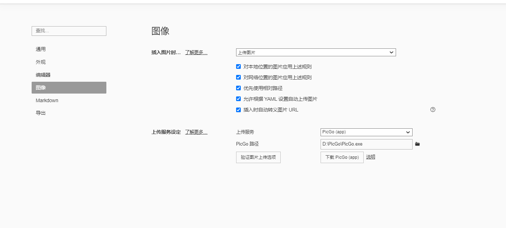Open the 通用 settings section
Screen dimensions: 506x228
pos(69,49)
